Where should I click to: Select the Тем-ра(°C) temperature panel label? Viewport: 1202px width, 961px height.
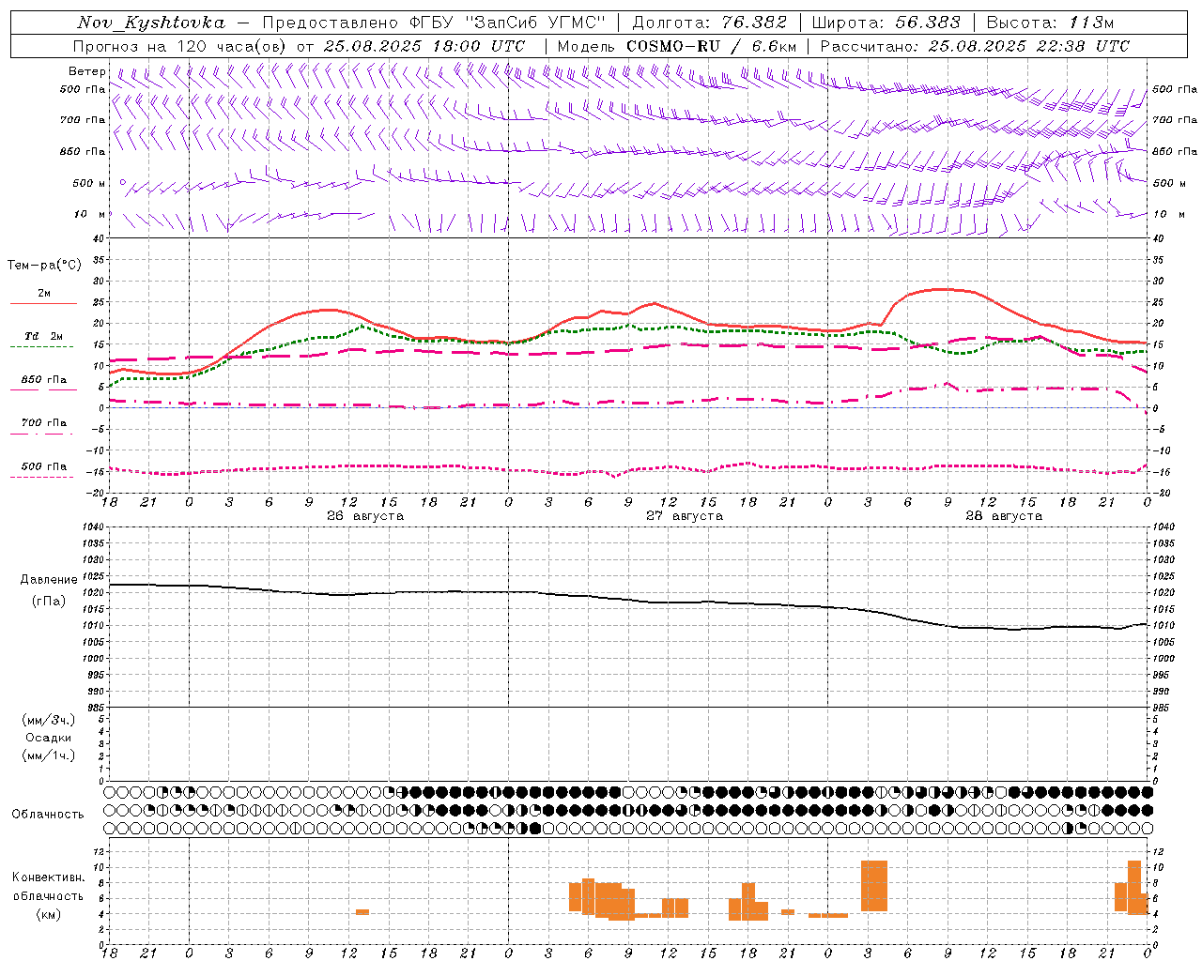click(44, 266)
